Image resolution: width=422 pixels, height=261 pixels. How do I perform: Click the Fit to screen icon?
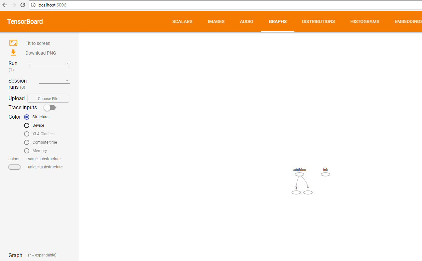click(13, 43)
